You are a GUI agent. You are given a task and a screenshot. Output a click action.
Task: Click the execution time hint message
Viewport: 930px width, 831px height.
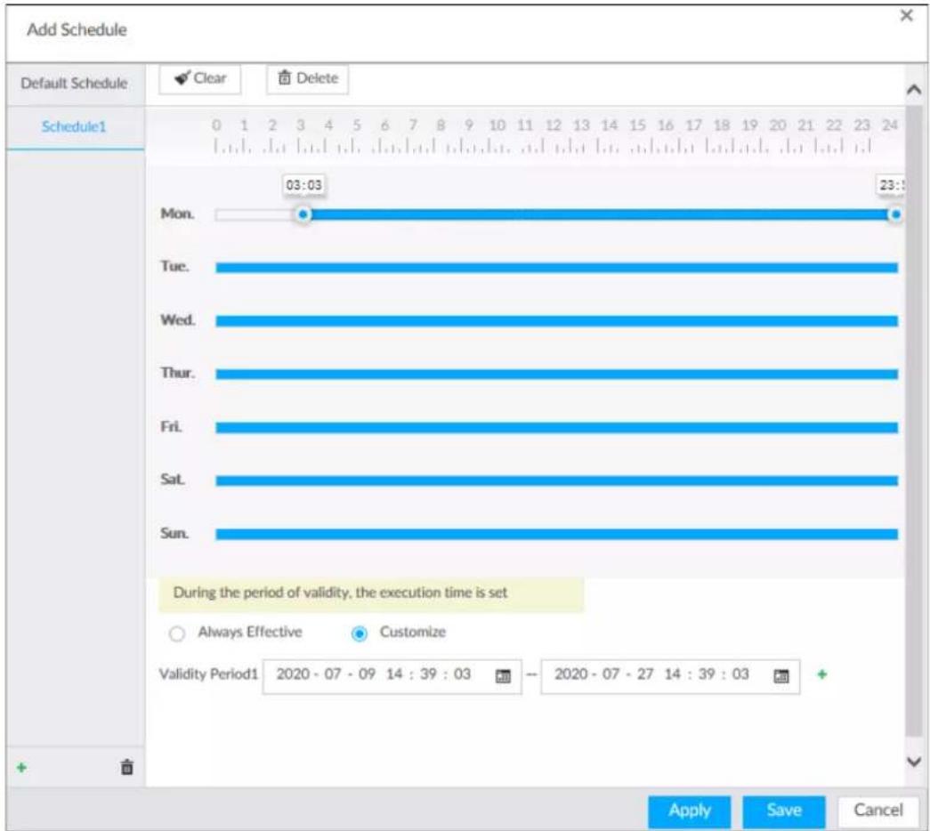click(x=371, y=593)
